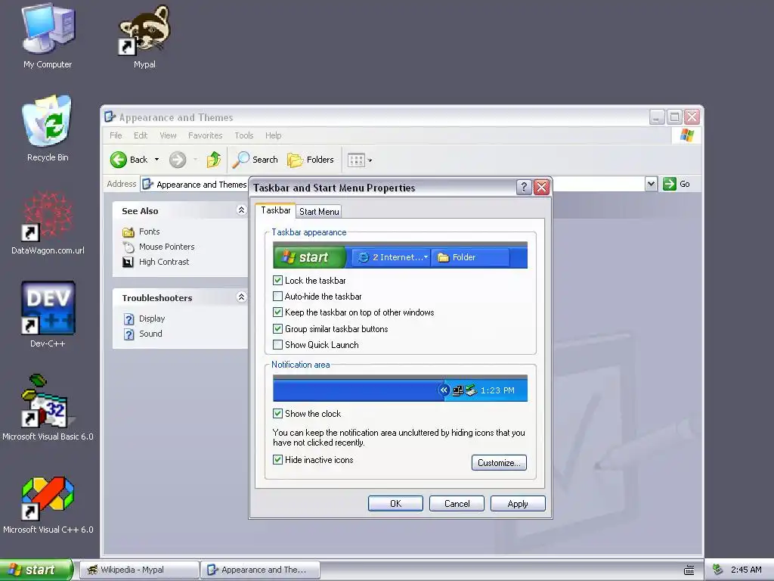
Task: Switch to the Start Menu tab
Action: tap(319, 212)
